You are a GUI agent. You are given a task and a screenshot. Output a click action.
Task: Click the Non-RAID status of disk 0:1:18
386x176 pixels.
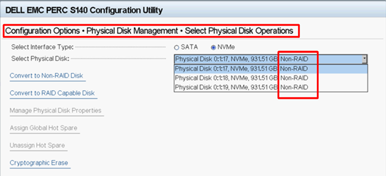(294, 78)
